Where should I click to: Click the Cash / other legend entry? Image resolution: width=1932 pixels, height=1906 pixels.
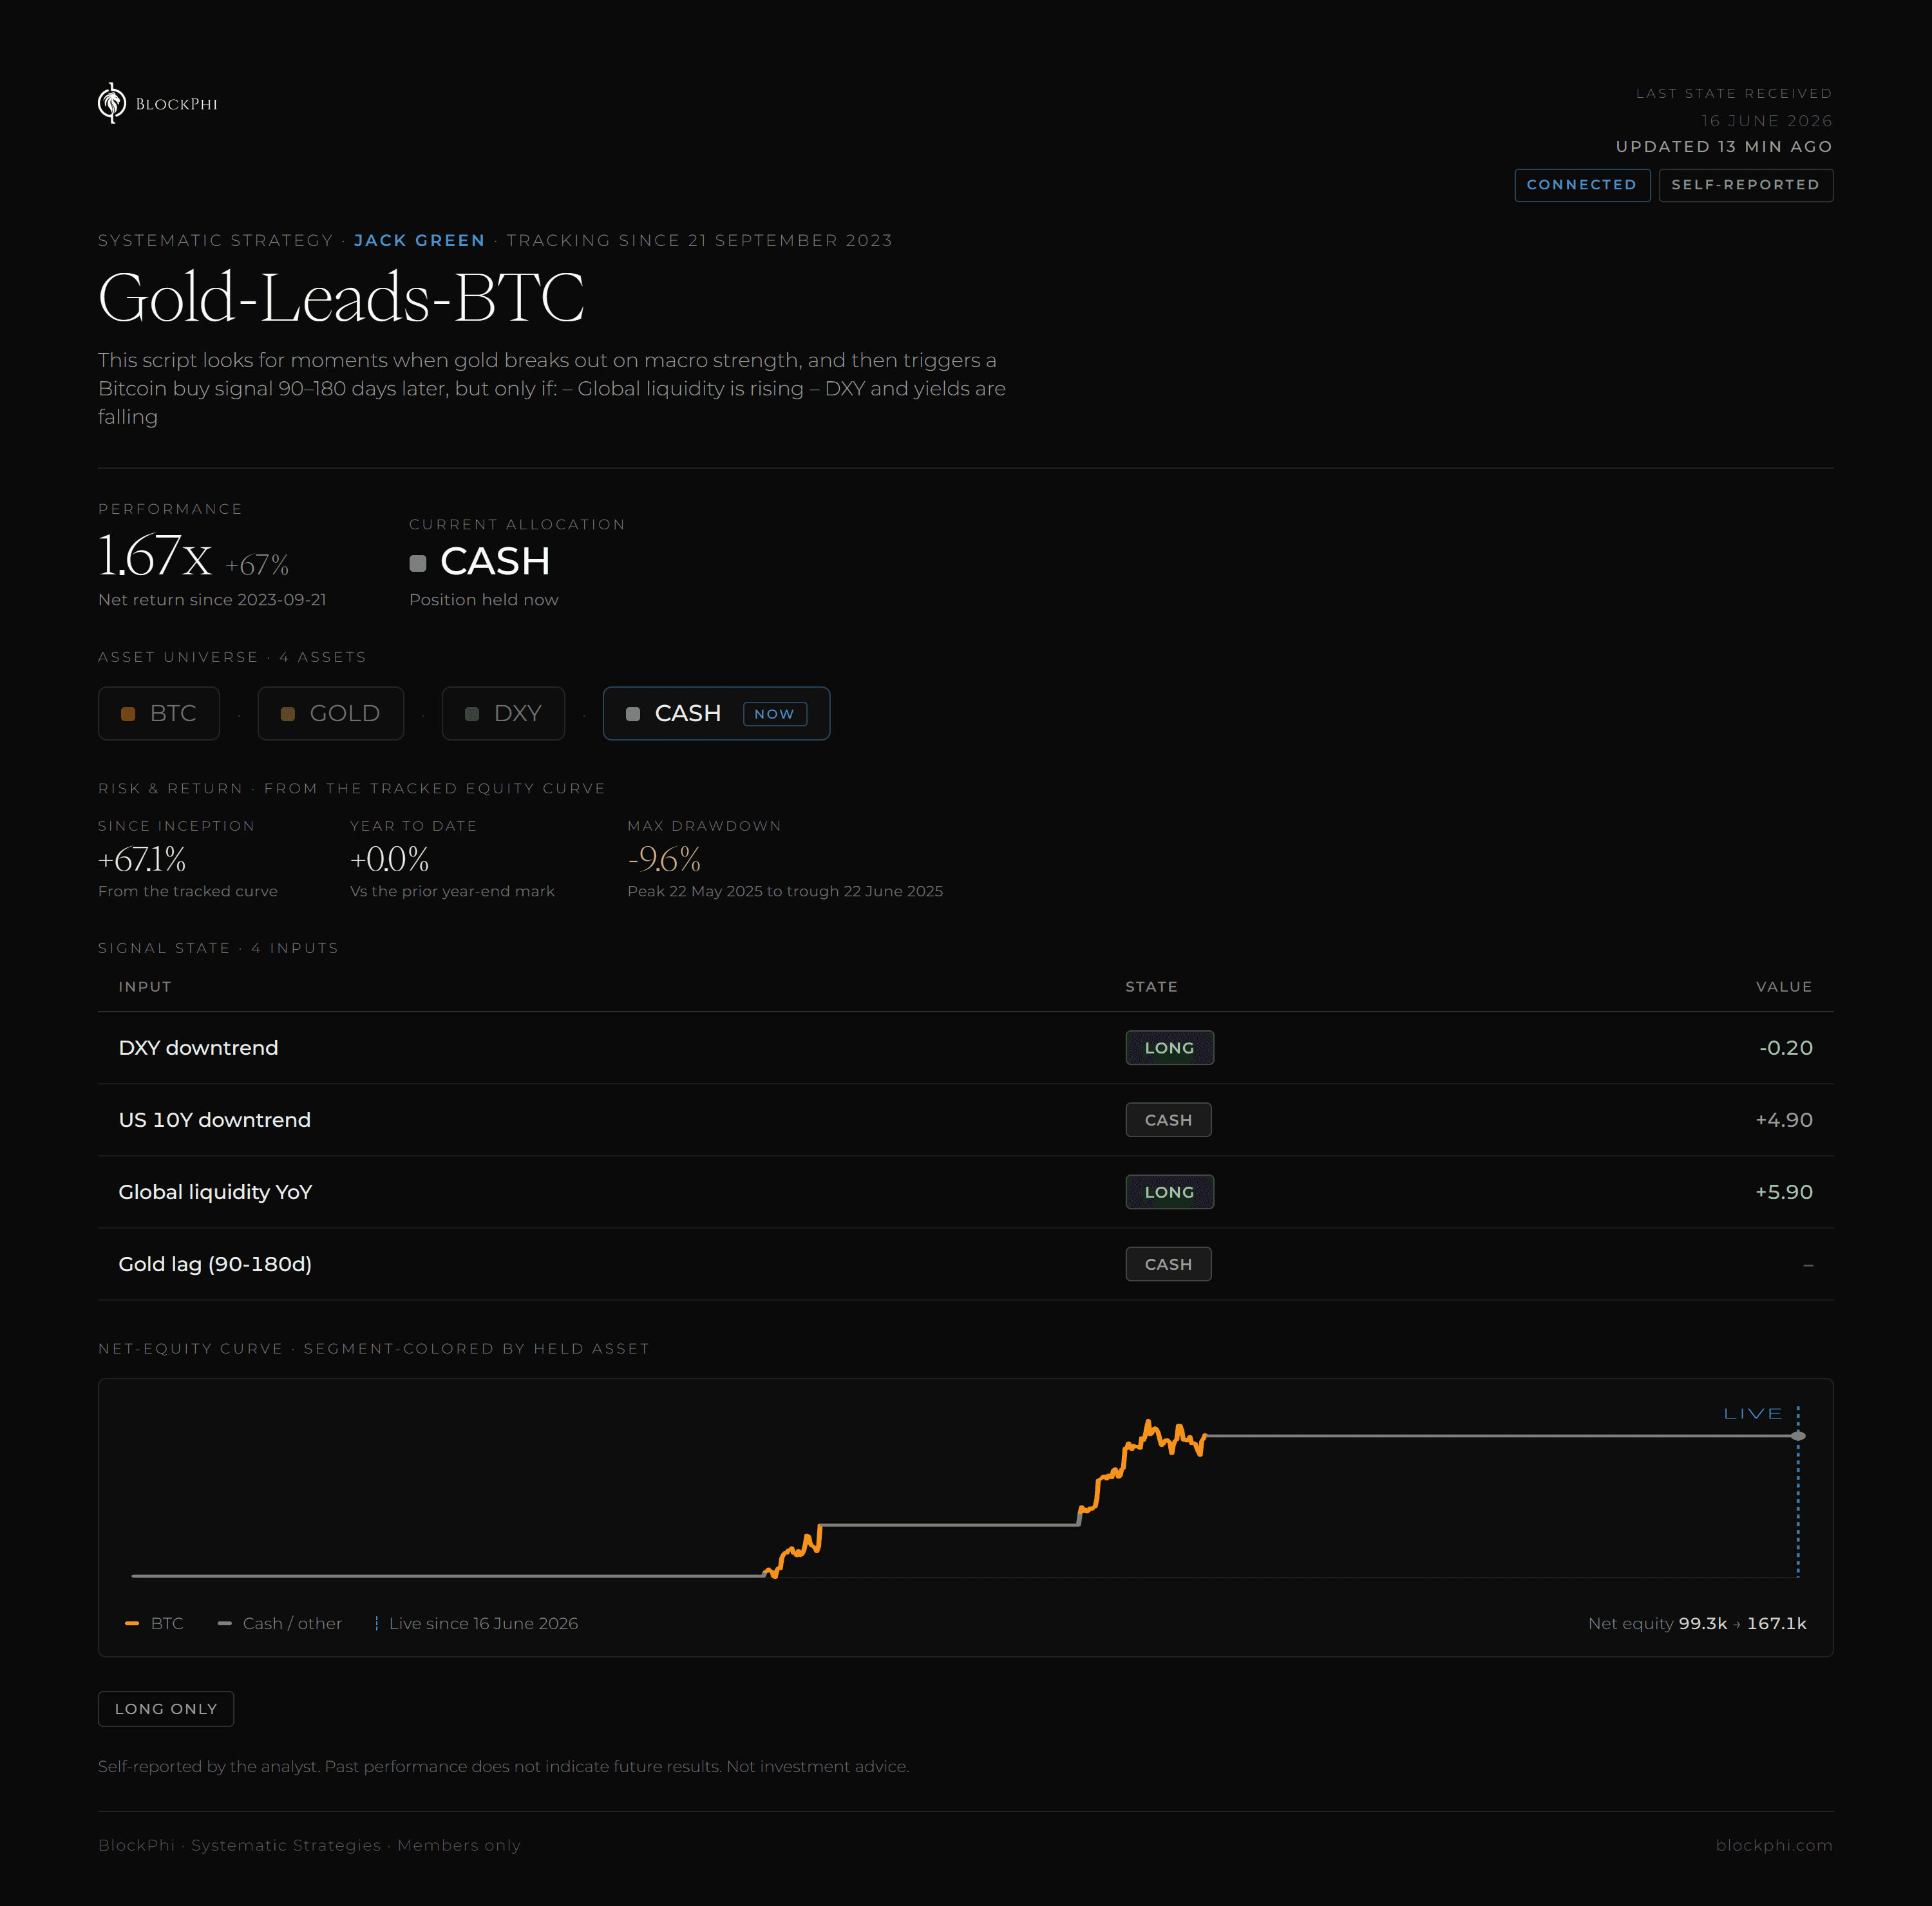point(279,1623)
